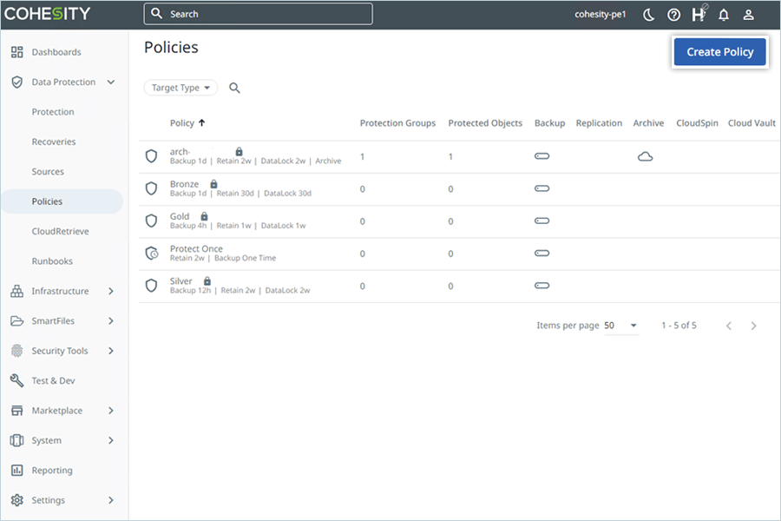The height and width of the screenshot is (521, 781).
Task: Click the Cloud Vault column header
Action: tap(751, 123)
